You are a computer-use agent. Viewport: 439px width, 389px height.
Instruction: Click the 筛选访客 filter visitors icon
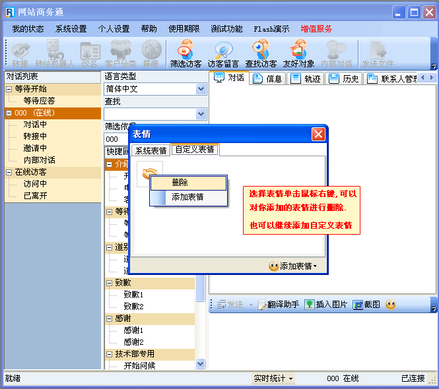186,53
